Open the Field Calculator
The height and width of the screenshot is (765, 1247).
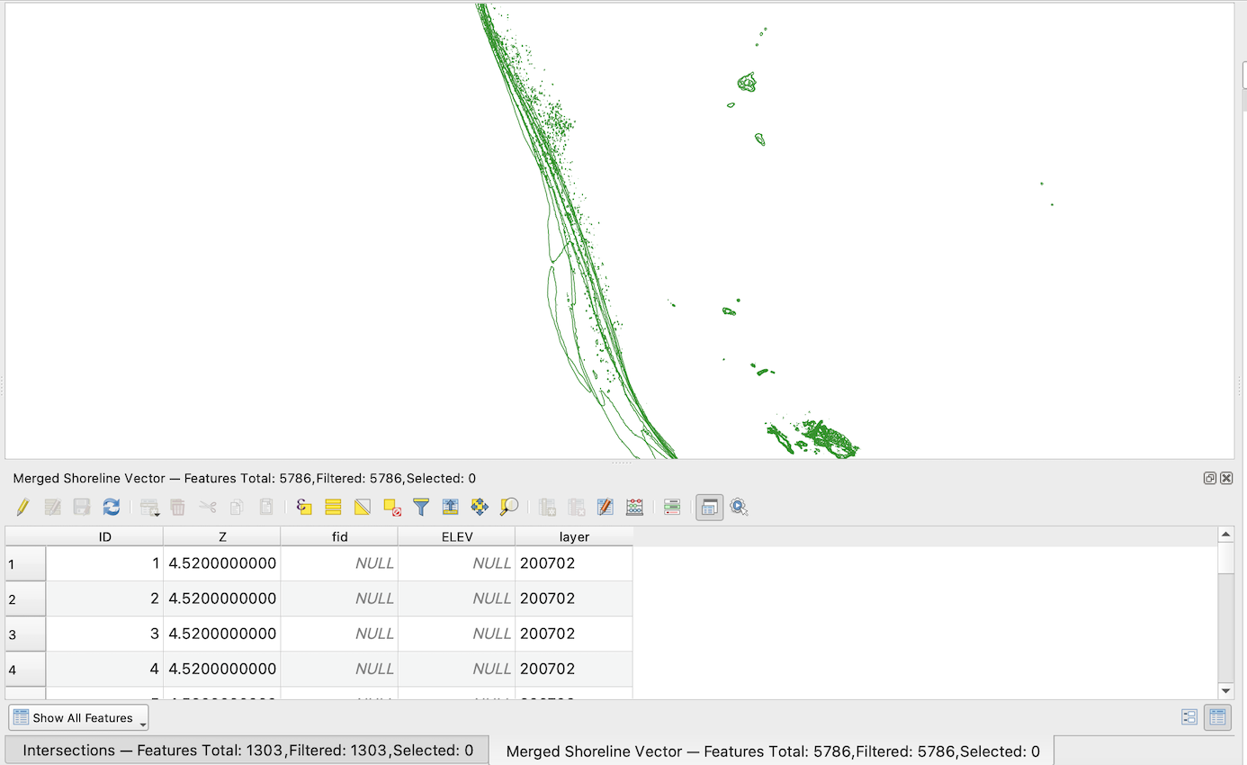point(634,507)
